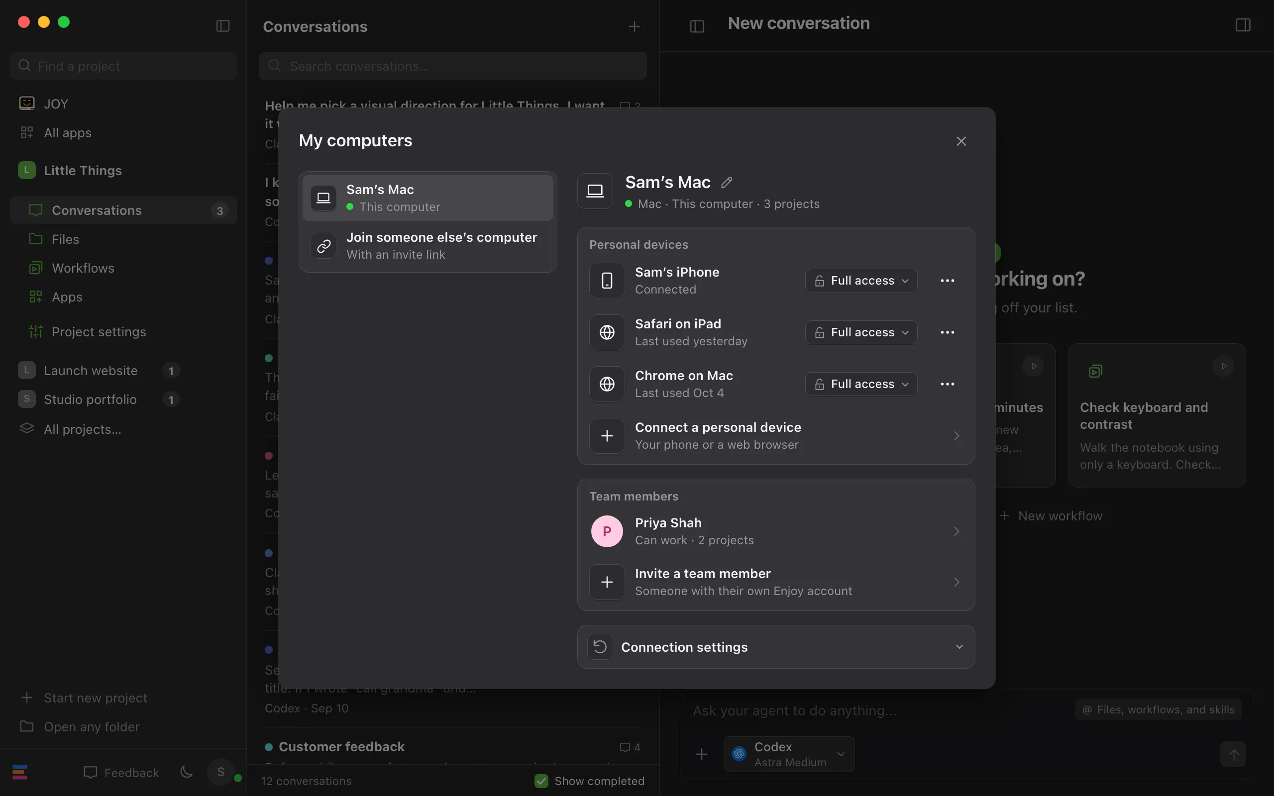Open the Conversations section
This screenshot has height=796, width=1274.
(x=123, y=210)
